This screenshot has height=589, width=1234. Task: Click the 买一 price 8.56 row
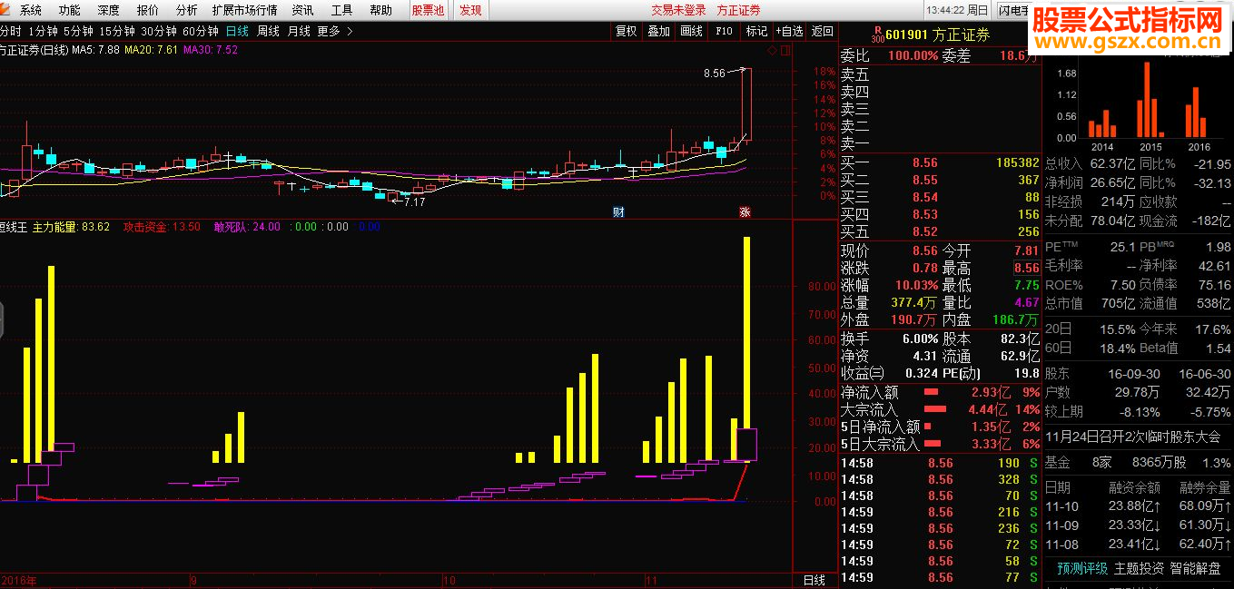tap(940, 162)
